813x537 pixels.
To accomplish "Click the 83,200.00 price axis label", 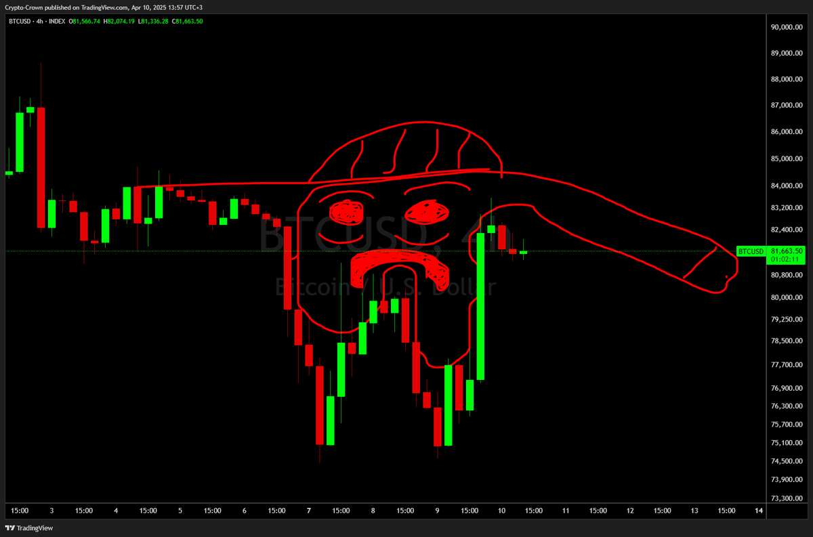I will 787,209.
